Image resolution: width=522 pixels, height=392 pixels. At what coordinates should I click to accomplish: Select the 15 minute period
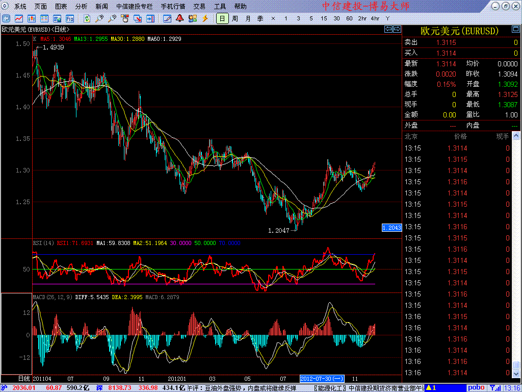(324, 18)
